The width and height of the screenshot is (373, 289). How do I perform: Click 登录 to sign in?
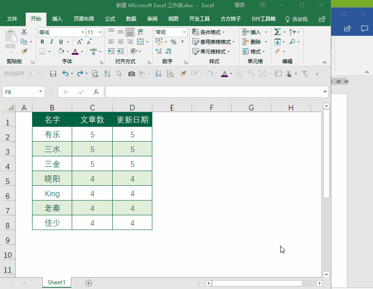[x=240, y=5]
